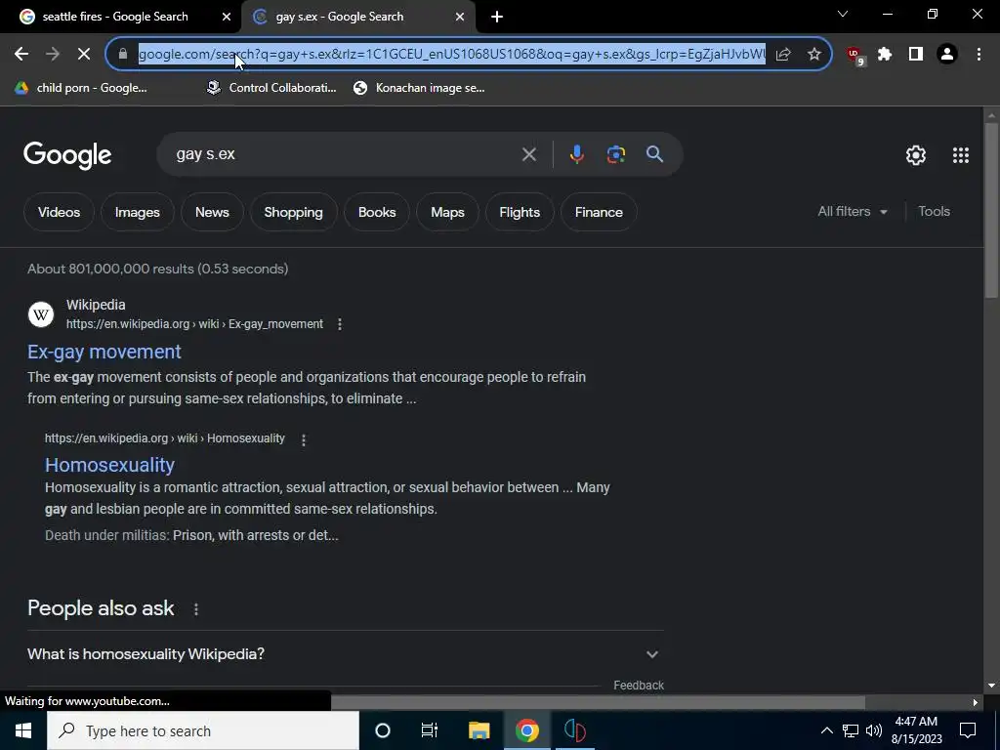
Task: Search by image with Google Lens
Action: [x=616, y=154]
